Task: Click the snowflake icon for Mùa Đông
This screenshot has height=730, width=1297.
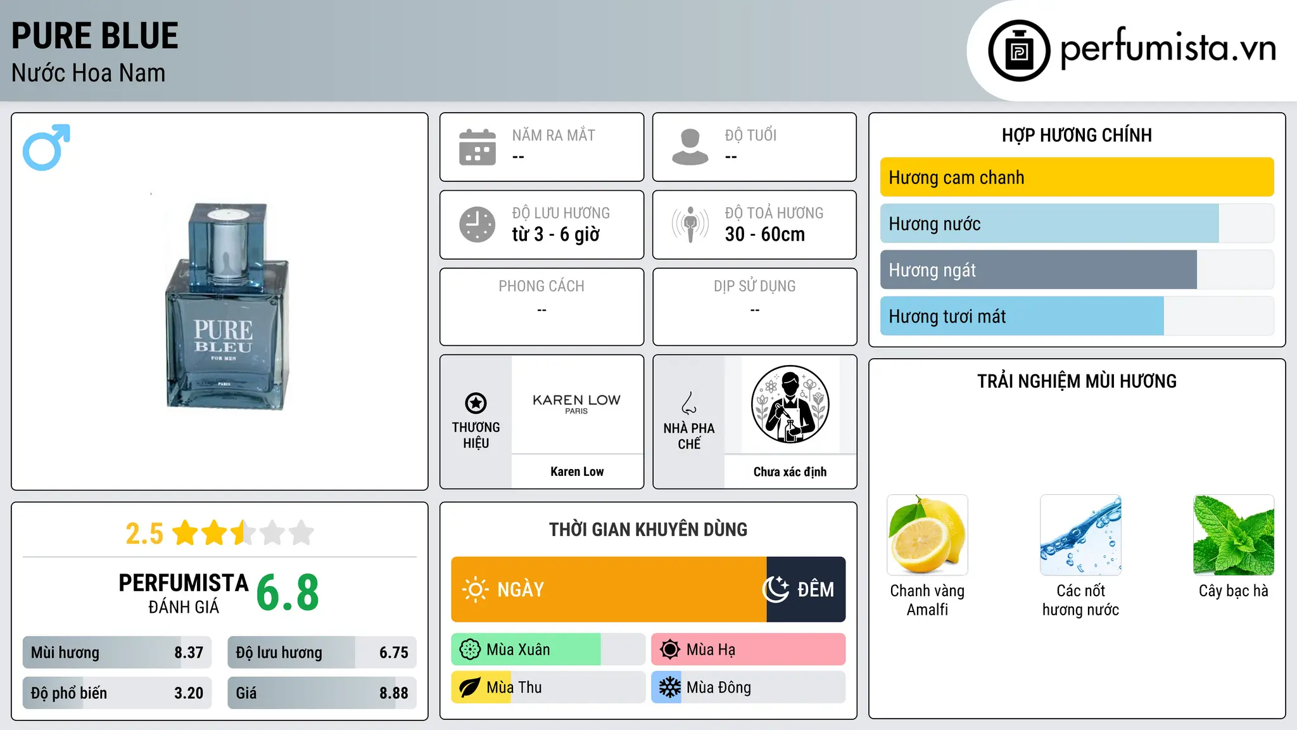Action: point(669,688)
